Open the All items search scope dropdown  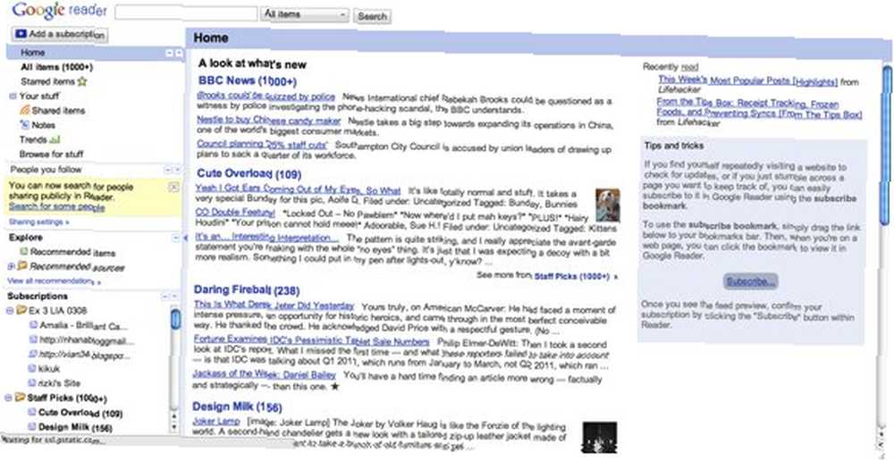305,15
